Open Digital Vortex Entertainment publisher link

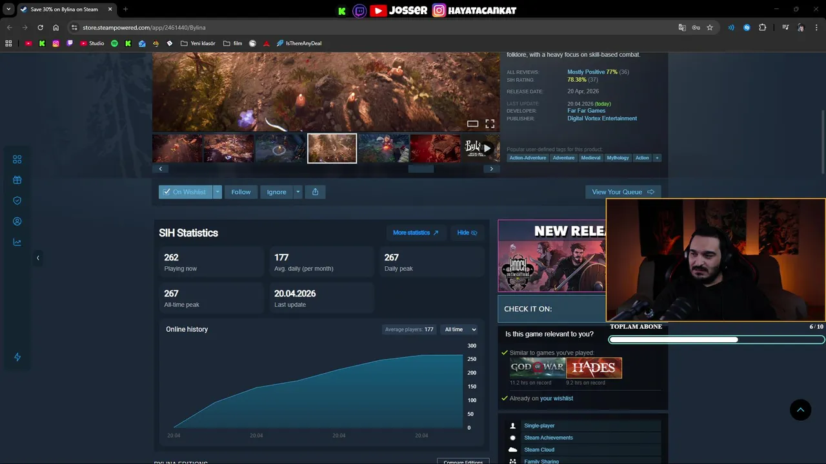[x=602, y=119]
